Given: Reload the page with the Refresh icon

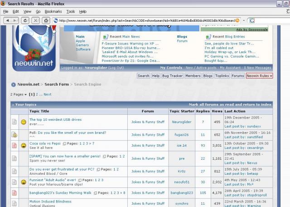Looking at the screenshot, I should pyautogui.click(x=25, y=20).
